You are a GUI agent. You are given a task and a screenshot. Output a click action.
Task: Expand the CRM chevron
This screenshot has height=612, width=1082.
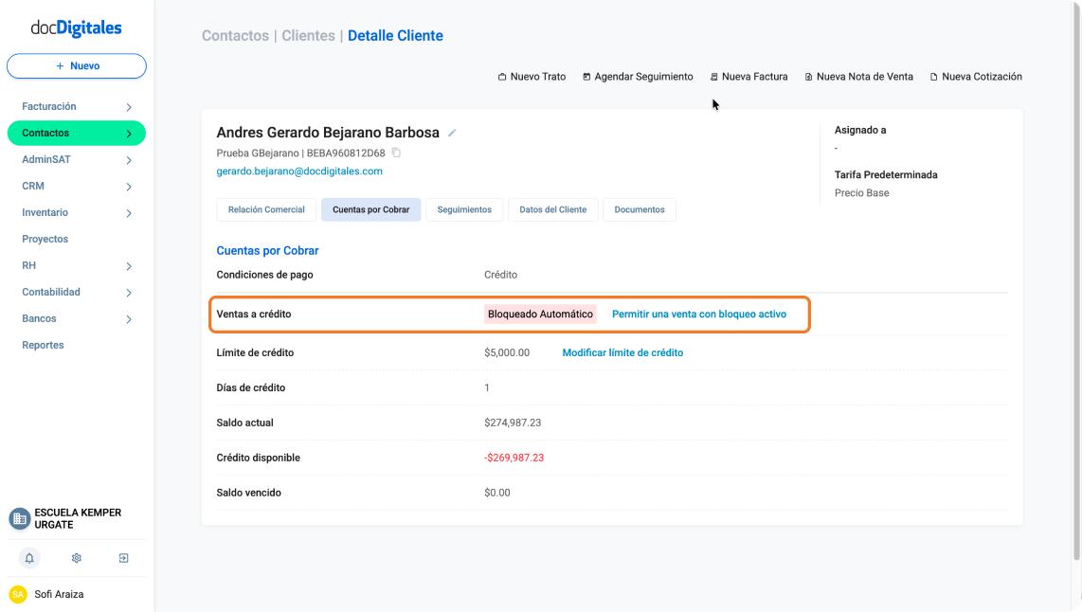click(129, 187)
